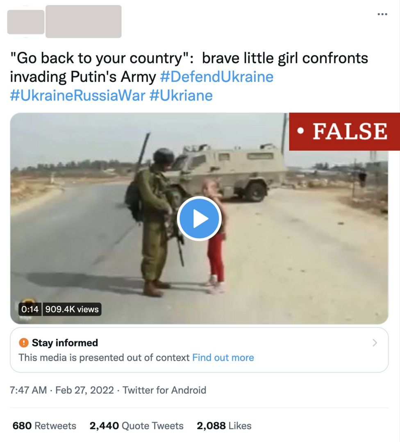The width and height of the screenshot is (400, 442).
Task: Open the 2,440 Quote Tweets list
Action: click(136, 426)
